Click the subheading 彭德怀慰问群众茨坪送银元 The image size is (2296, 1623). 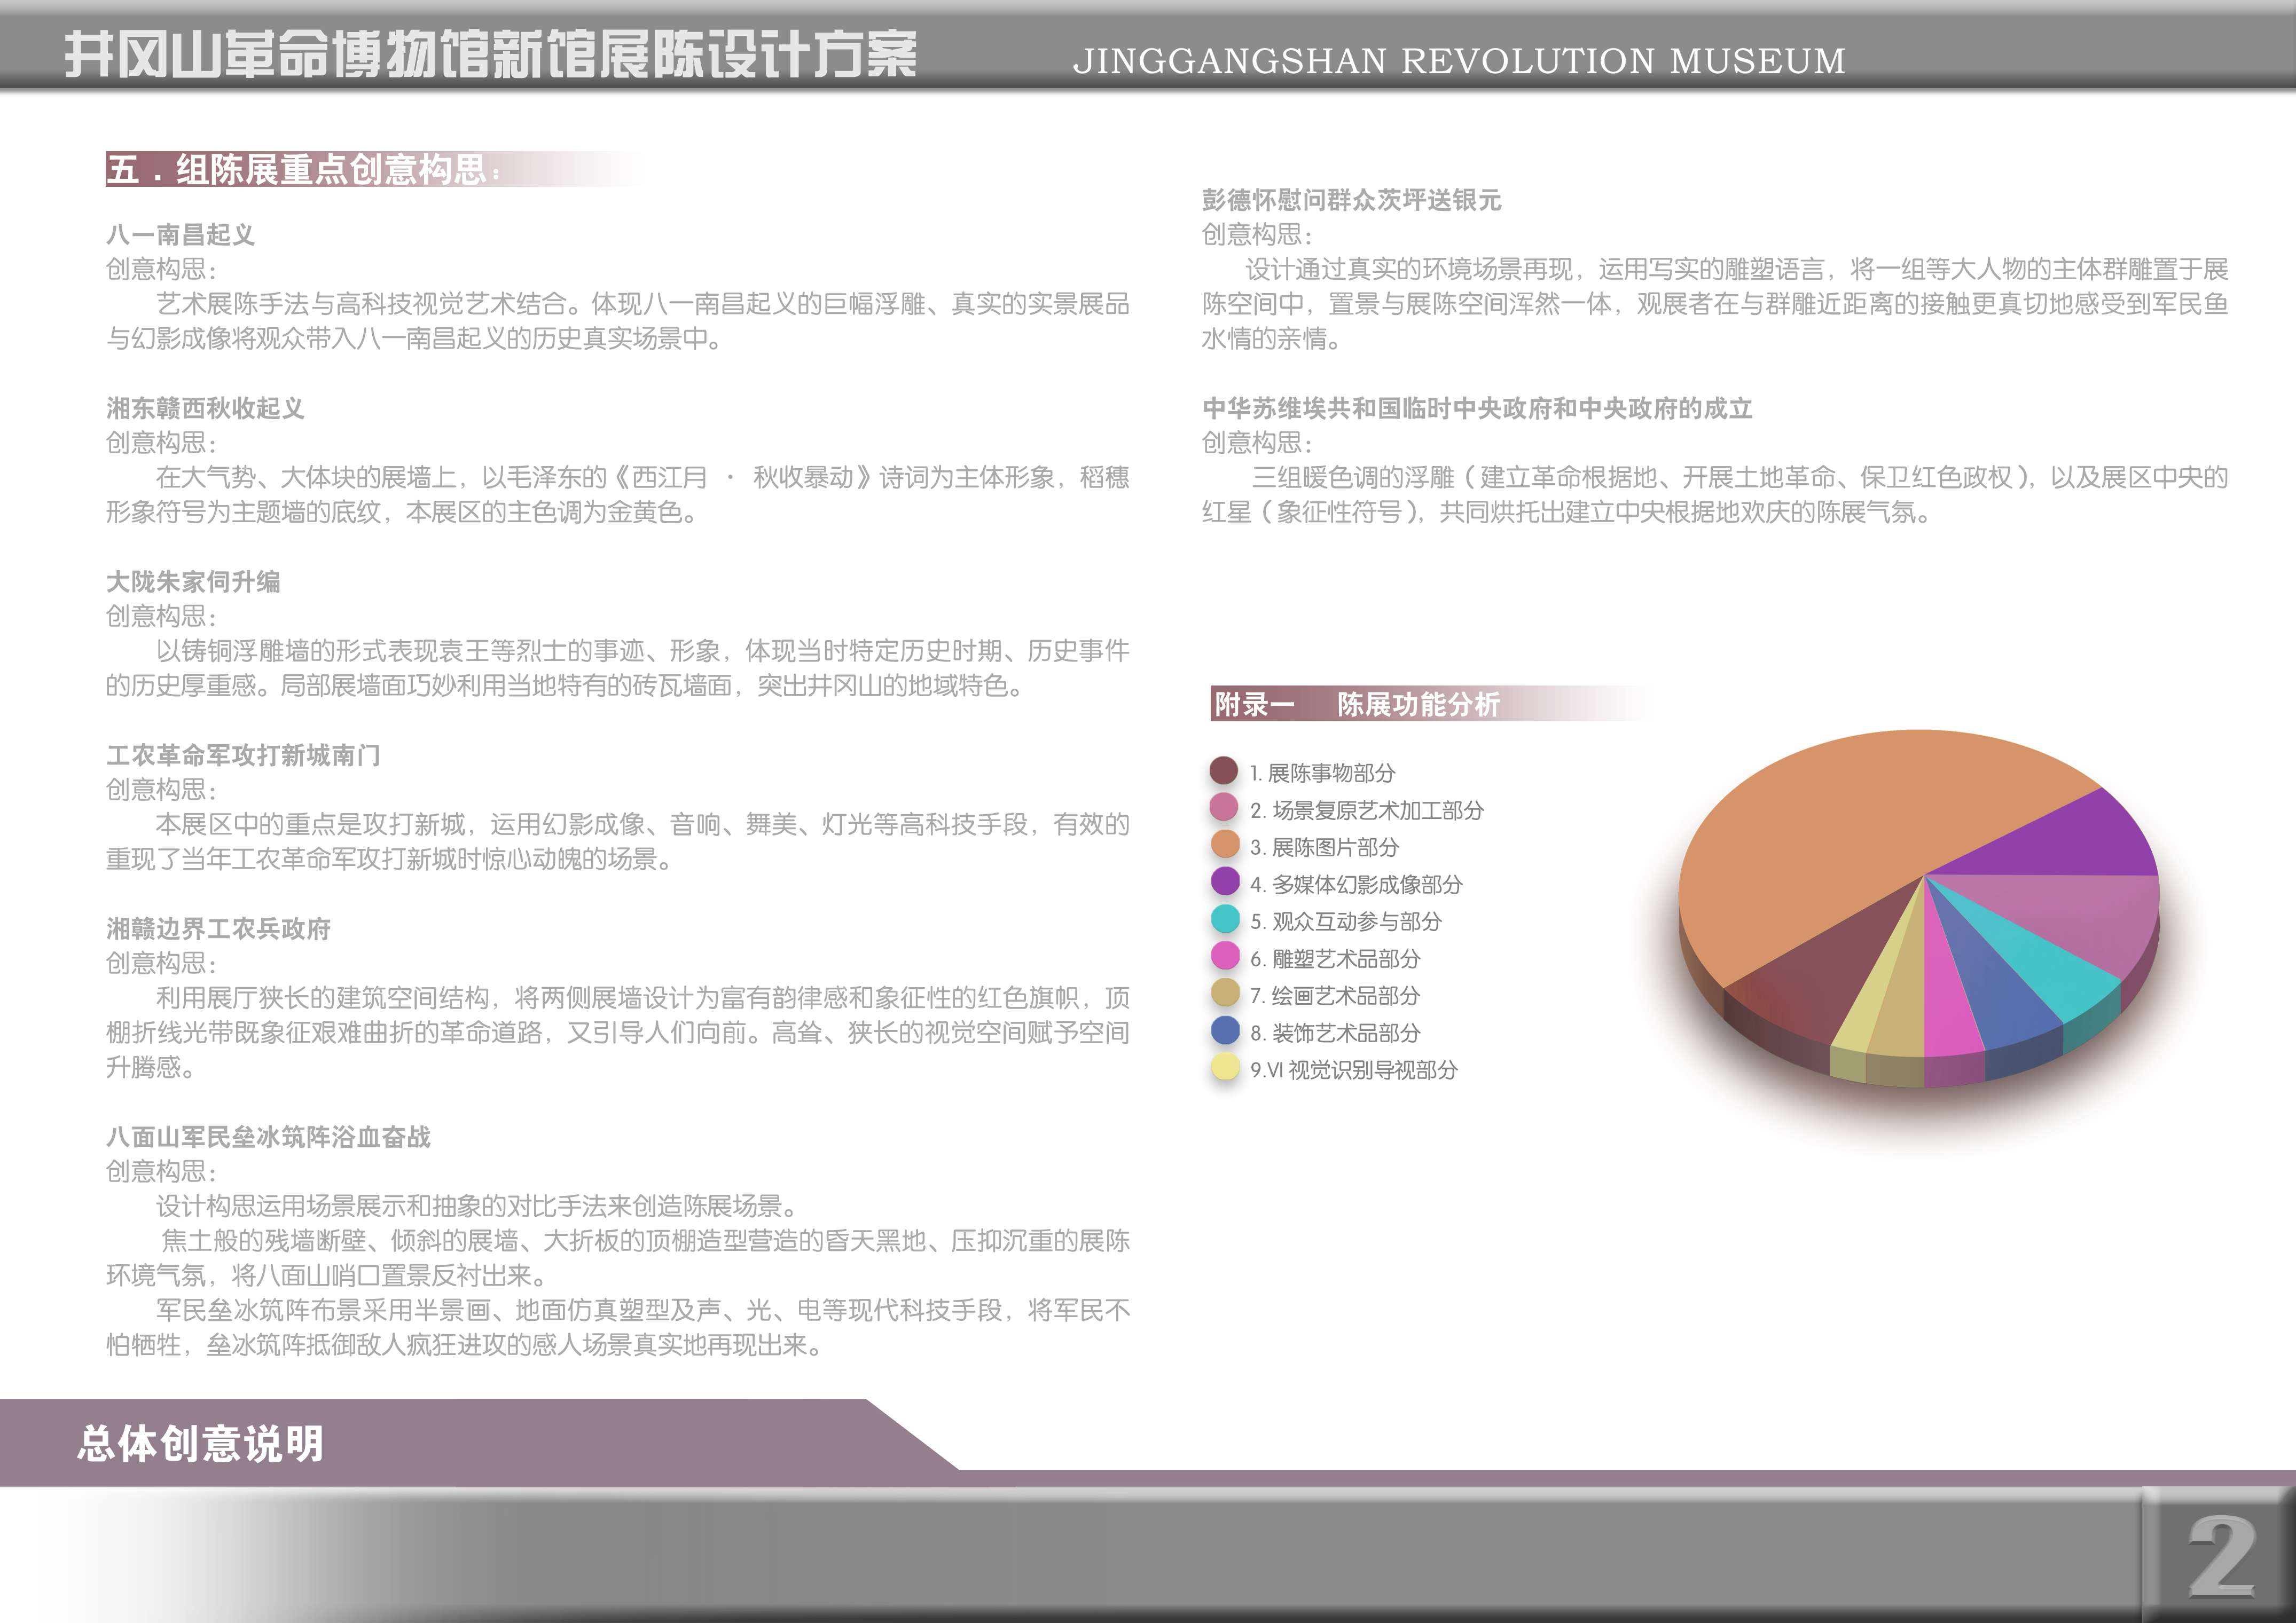[x=1351, y=200]
